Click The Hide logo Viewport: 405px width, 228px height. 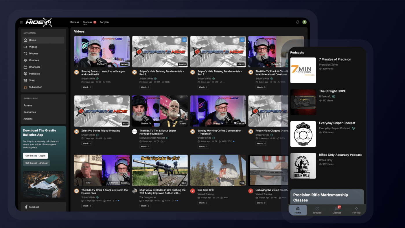(x=39, y=22)
